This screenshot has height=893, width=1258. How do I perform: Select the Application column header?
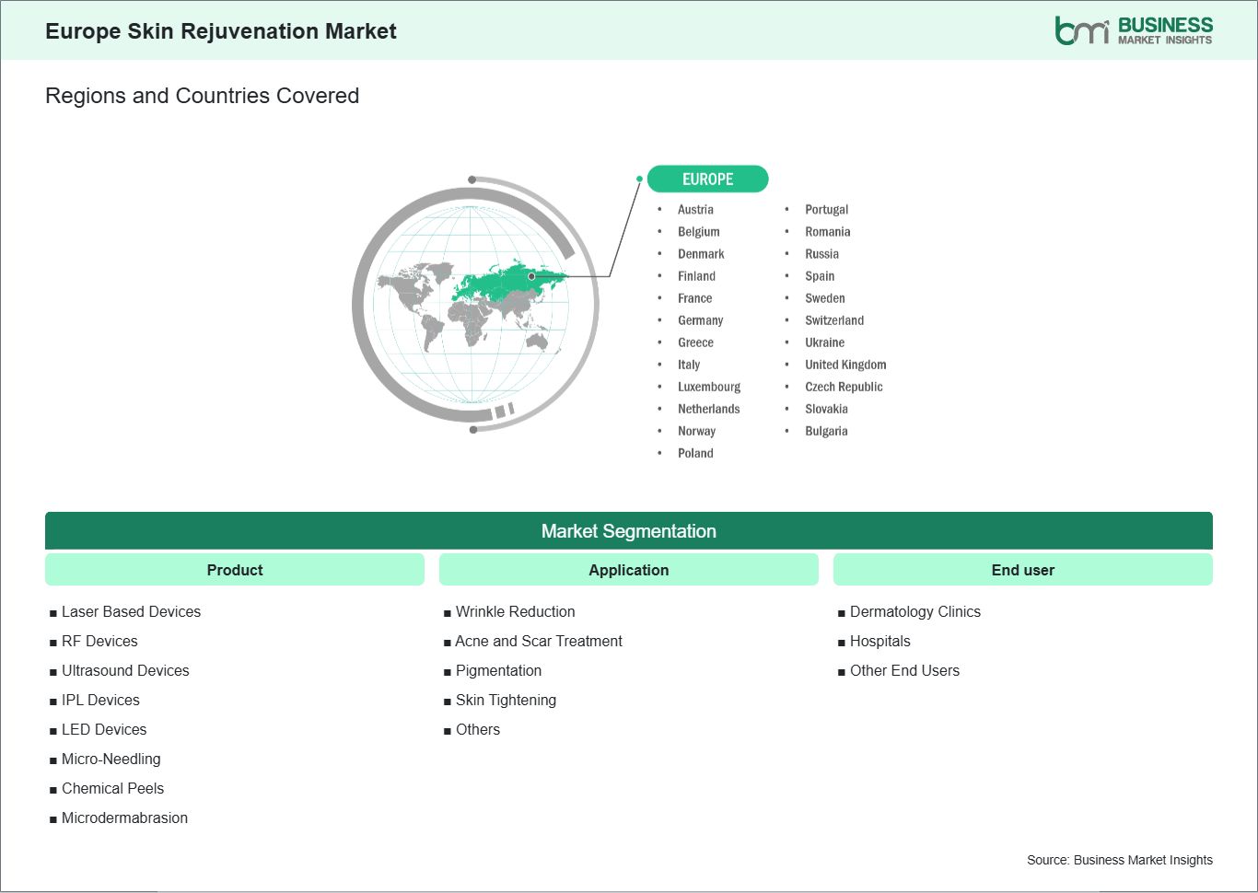(629, 570)
